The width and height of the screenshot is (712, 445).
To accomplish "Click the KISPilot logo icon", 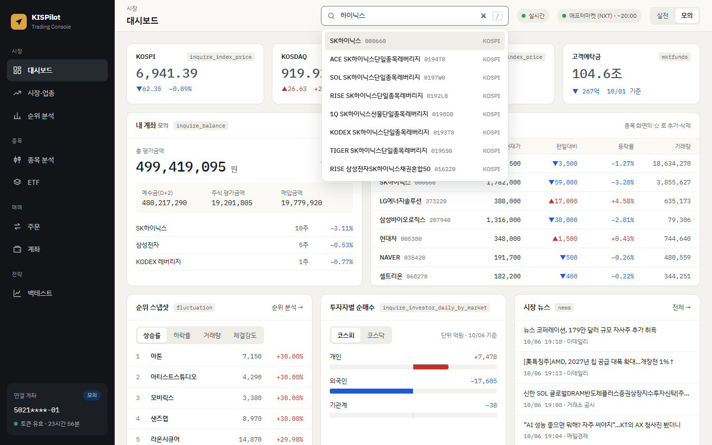I will (19, 22).
